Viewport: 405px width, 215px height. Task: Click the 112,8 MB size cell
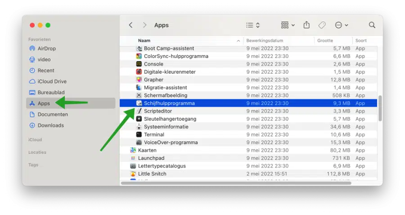338,174
